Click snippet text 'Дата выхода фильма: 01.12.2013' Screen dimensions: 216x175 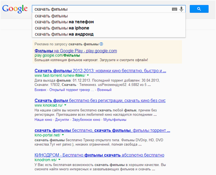(62, 80)
